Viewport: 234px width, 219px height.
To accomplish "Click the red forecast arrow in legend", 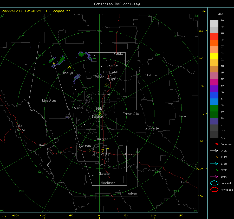I will coord(214,144).
